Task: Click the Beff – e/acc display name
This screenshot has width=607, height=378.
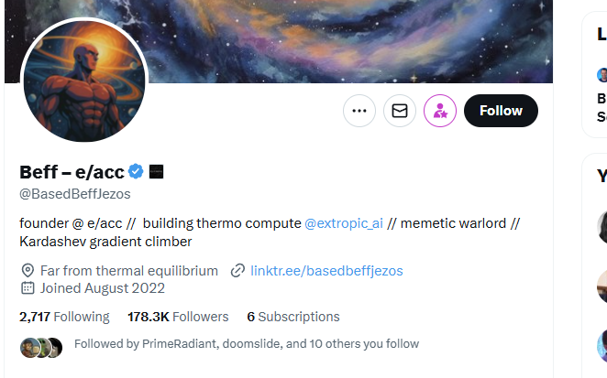Action: 72,172
